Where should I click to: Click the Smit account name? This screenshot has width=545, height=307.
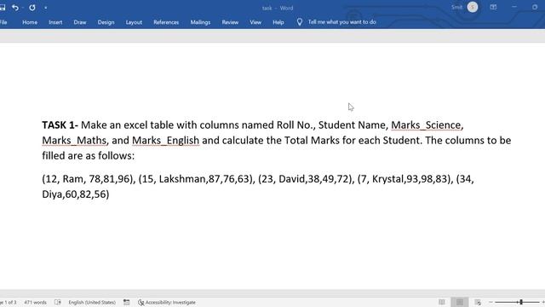[x=456, y=8]
